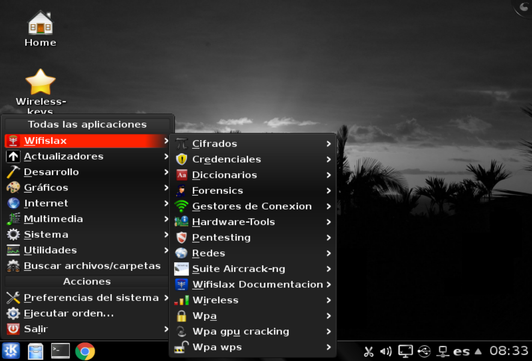Image resolution: width=532 pixels, height=361 pixels.
Task: Click the Cifrados pi symbol icon
Action: pos(182,144)
